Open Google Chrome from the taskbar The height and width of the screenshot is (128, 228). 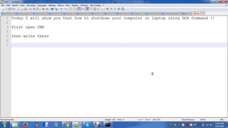point(67,125)
